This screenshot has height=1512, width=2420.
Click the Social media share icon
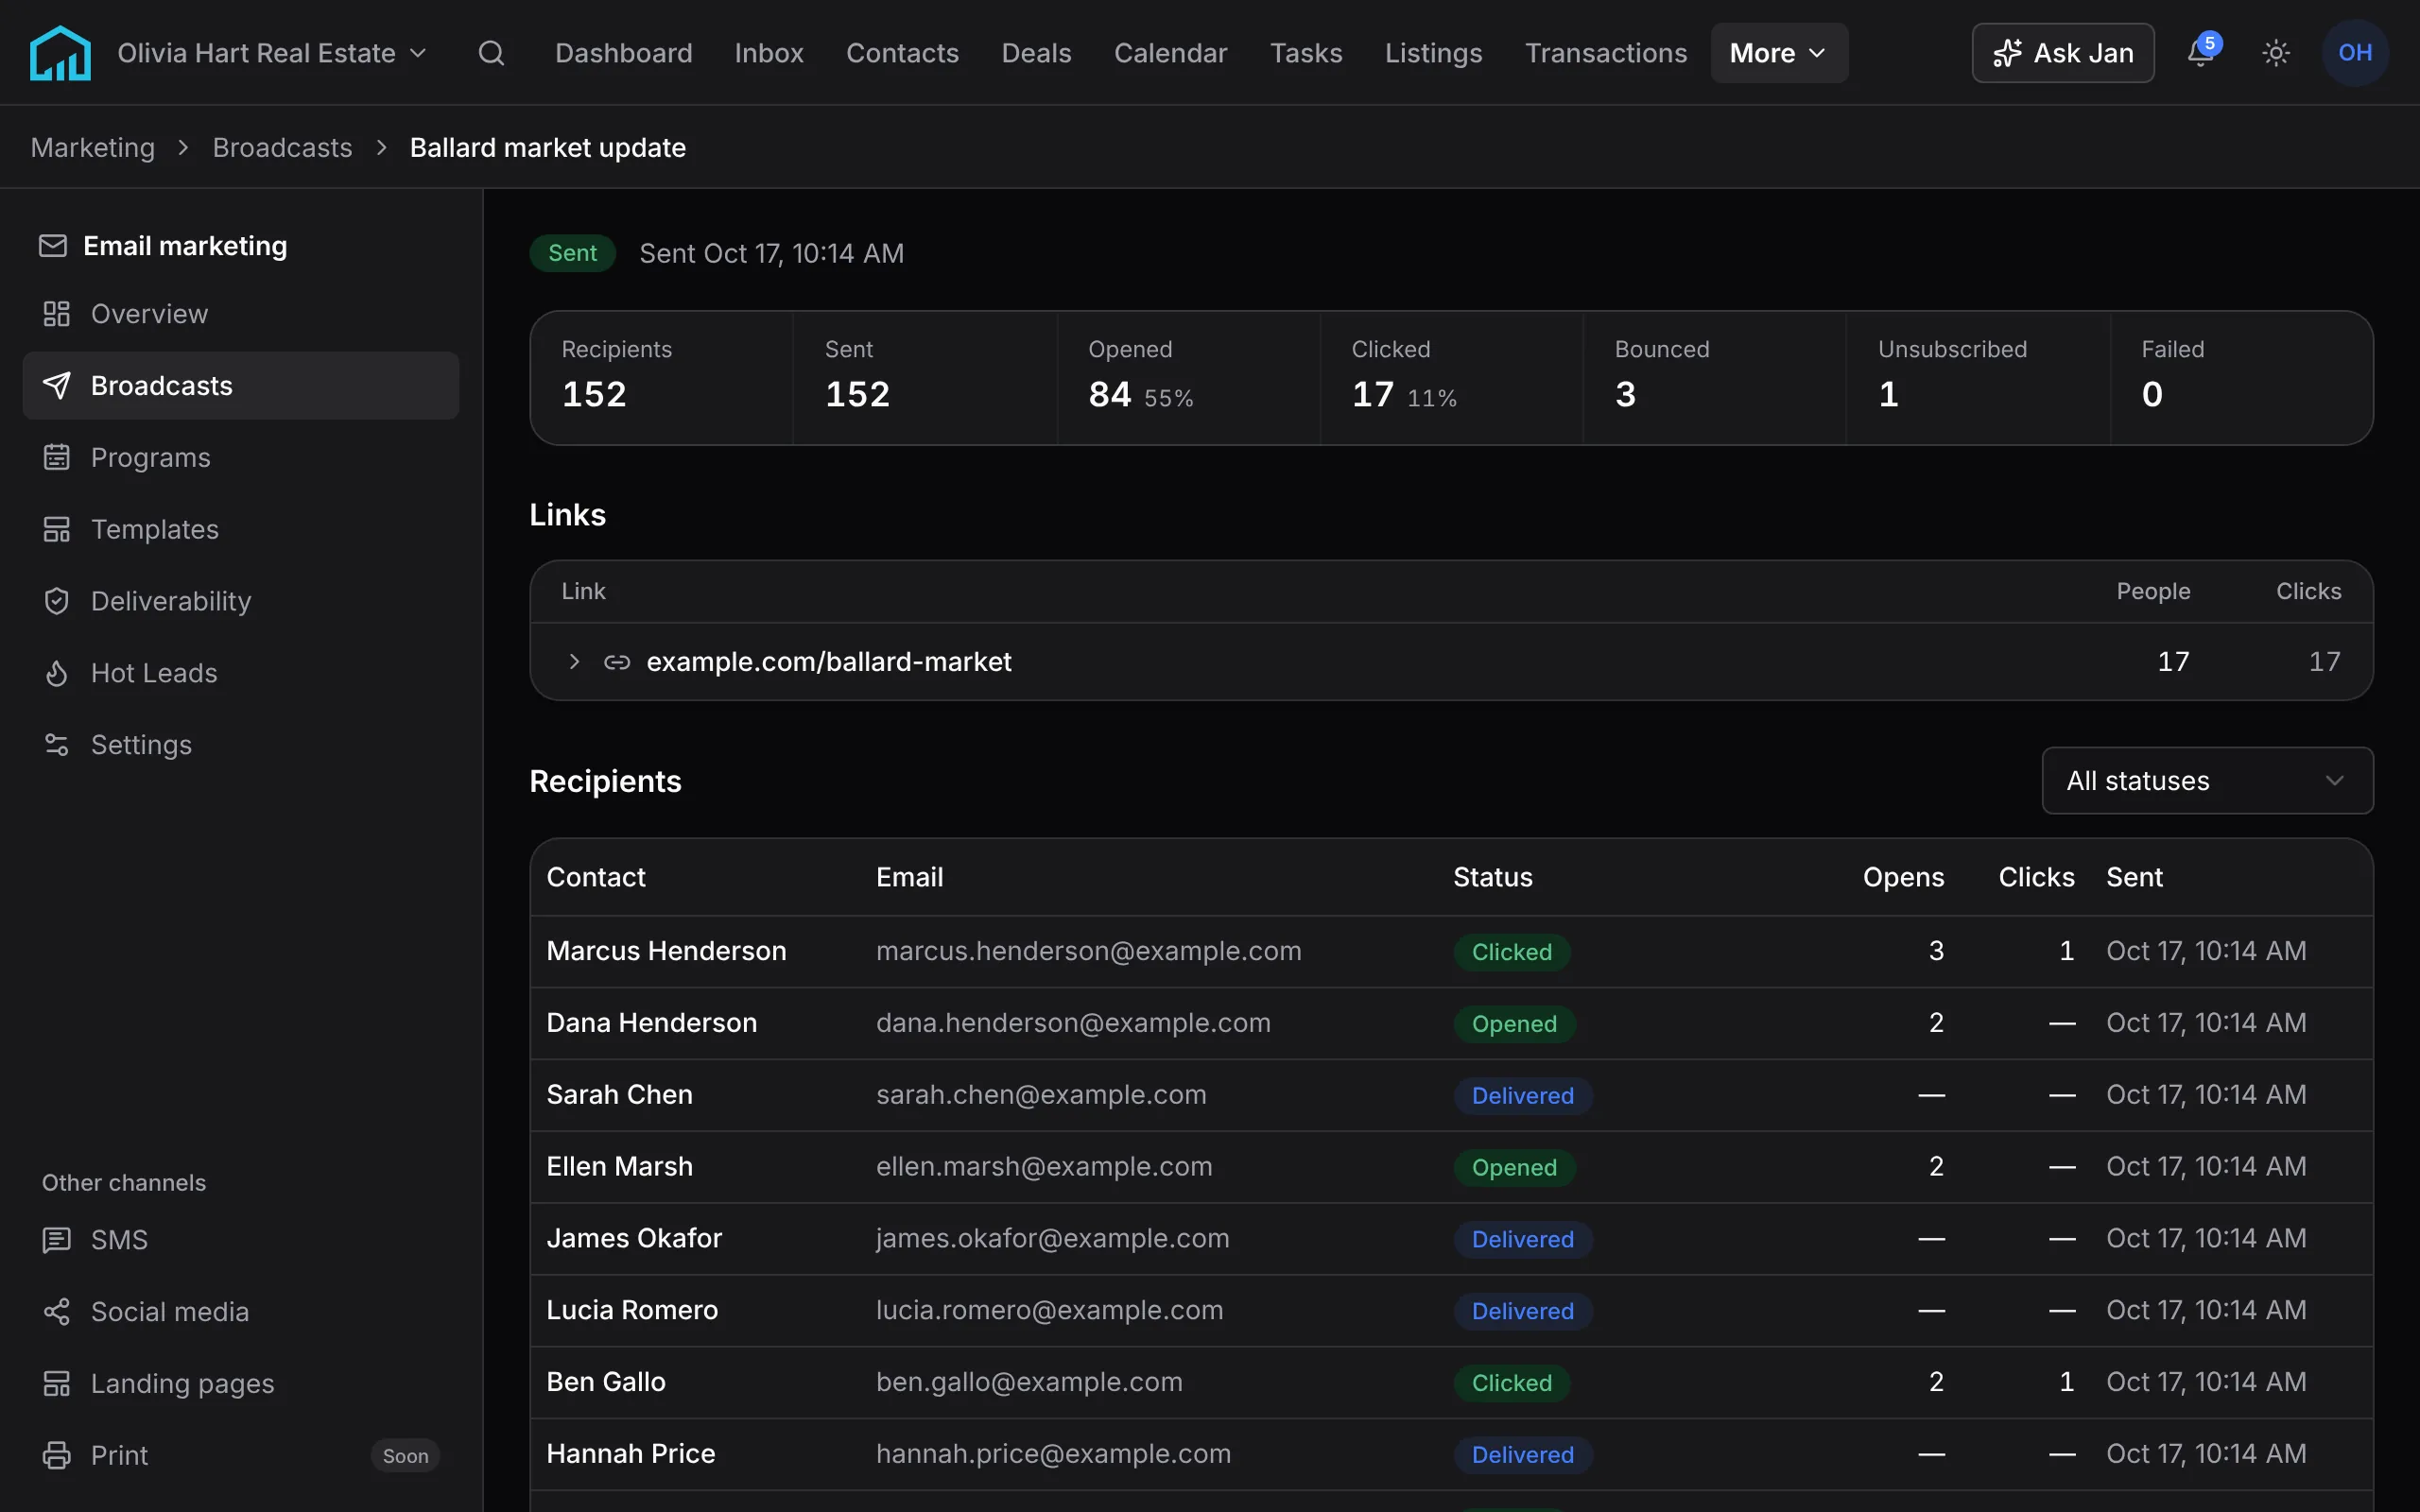click(57, 1312)
